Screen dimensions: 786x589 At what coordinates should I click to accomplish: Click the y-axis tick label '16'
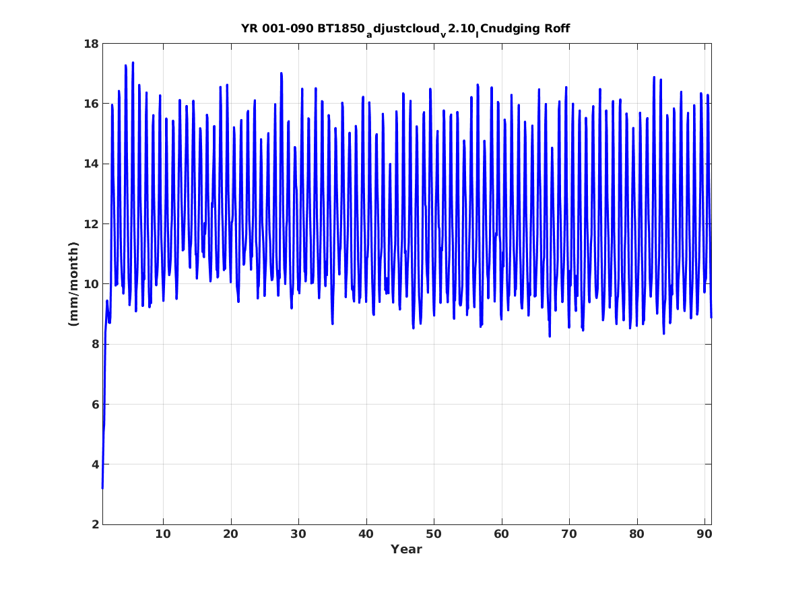pyautogui.click(x=91, y=104)
